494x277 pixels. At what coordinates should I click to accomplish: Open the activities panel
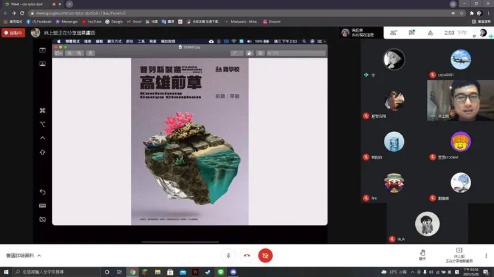coord(430,33)
